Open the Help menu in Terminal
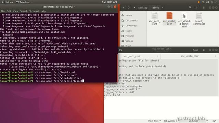219x123 pixels. [43, 11]
